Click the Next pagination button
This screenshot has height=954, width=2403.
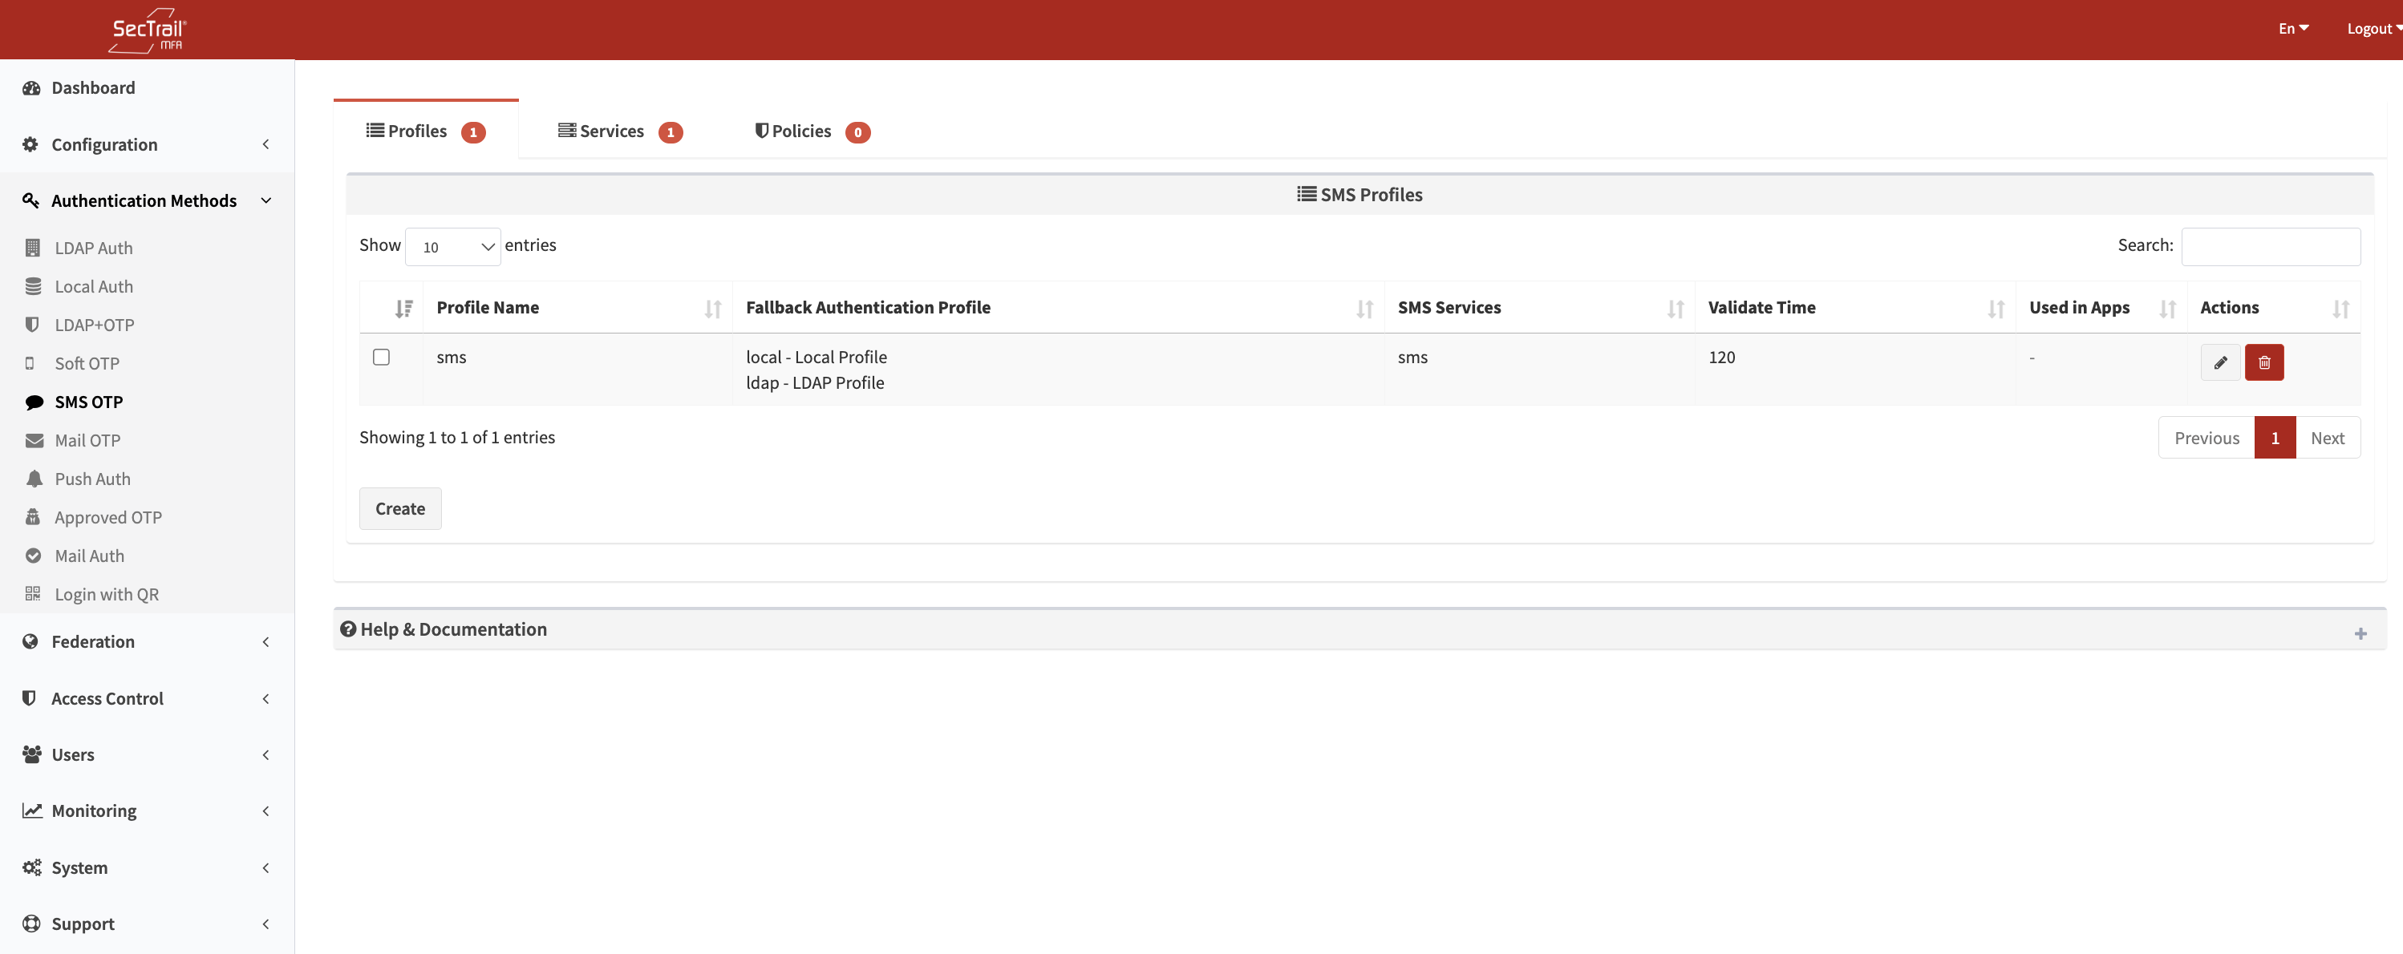[2327, 438]
